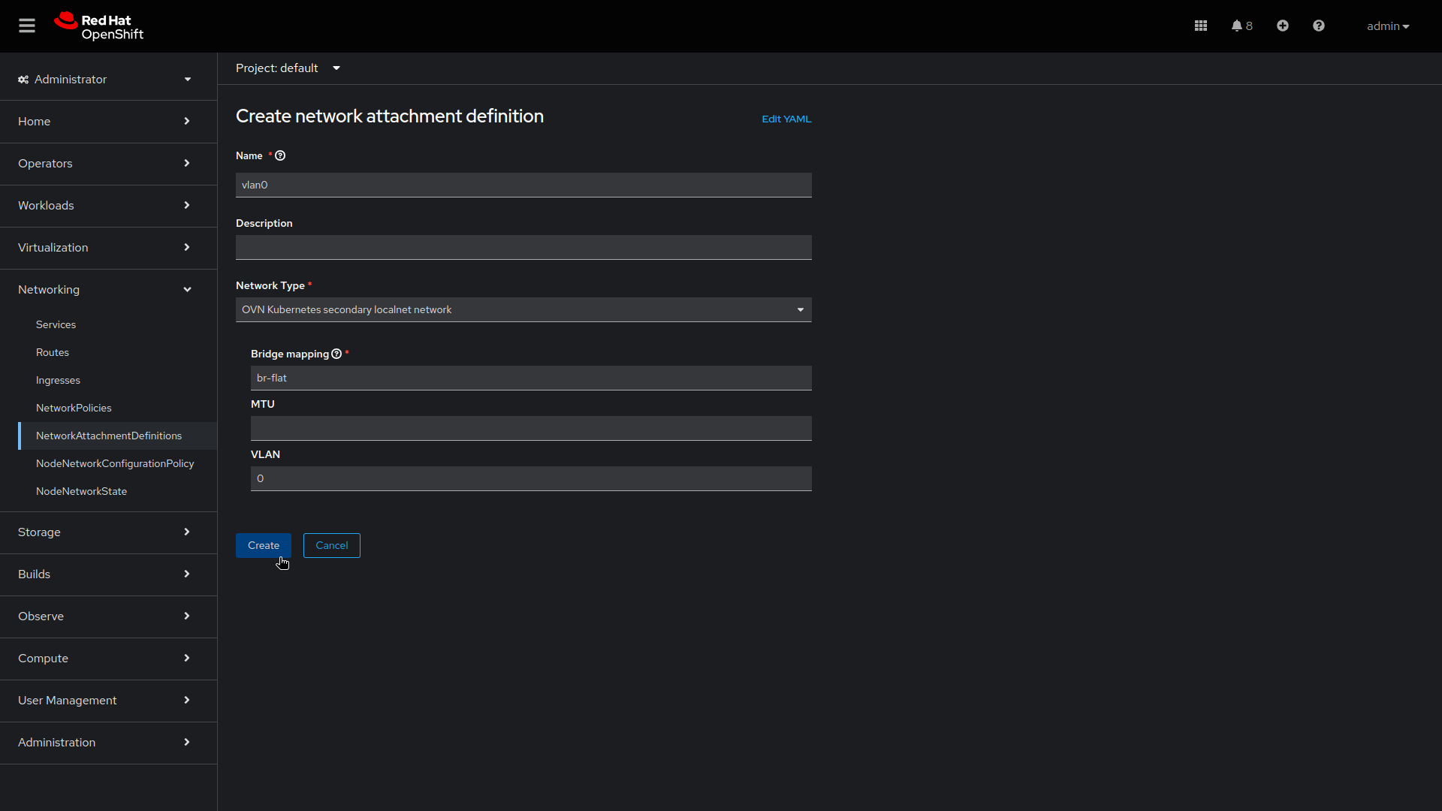
Task: Open the admin user menu
Action: click(x=1388, y=26)
